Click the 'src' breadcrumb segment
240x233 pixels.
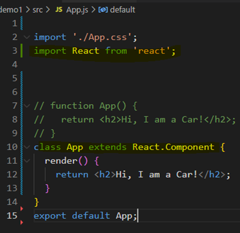pyautogui.click(x=37, y=10)
